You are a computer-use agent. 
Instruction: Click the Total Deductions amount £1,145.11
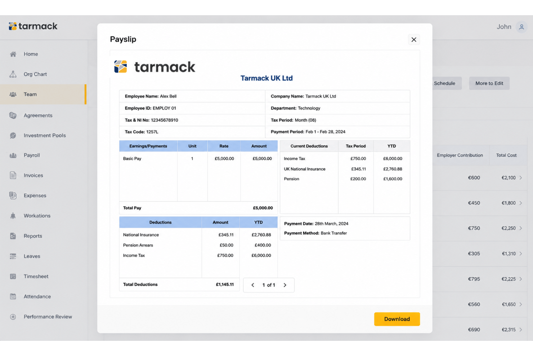coord(225,285)
